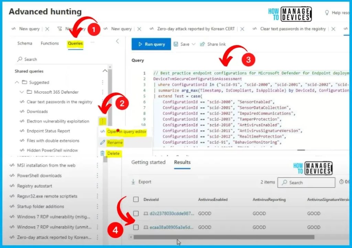Check the checkbox for device ecaa38a08905a3e5d
Viewport: 352px width, 248px height.
[x=135, y=227]
